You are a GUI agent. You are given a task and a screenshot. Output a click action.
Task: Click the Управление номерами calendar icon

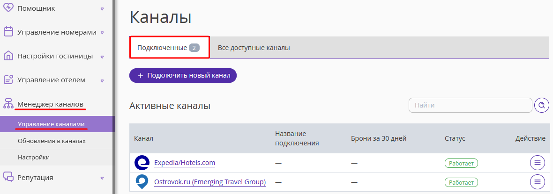point(8,32)
